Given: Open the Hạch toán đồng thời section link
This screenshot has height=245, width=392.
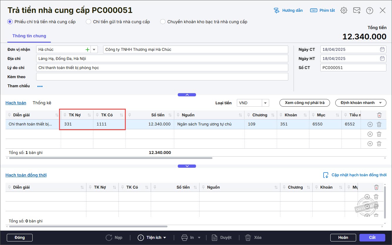Looking at the screenshot, I should [x=26, y=175].
